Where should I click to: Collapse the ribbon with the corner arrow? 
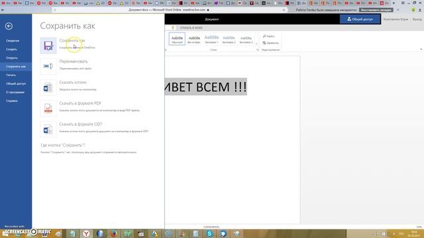(x=421, y=50)
